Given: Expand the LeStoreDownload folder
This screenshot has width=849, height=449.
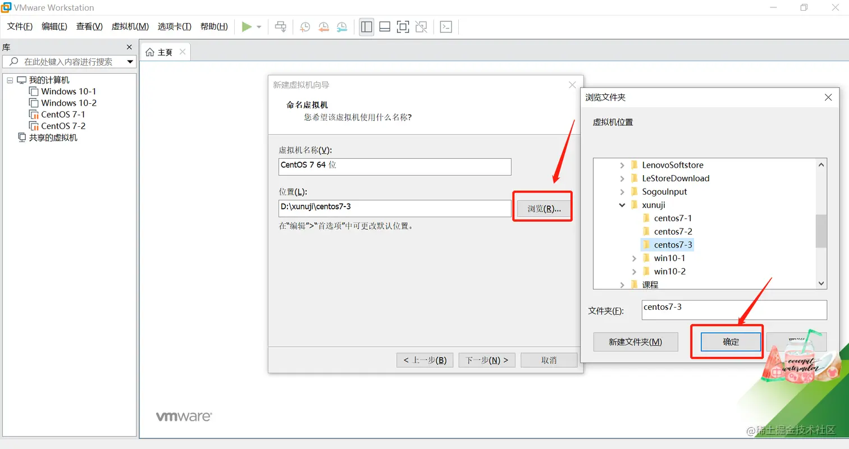Looking at the screenshot, I should coord(622,178).
